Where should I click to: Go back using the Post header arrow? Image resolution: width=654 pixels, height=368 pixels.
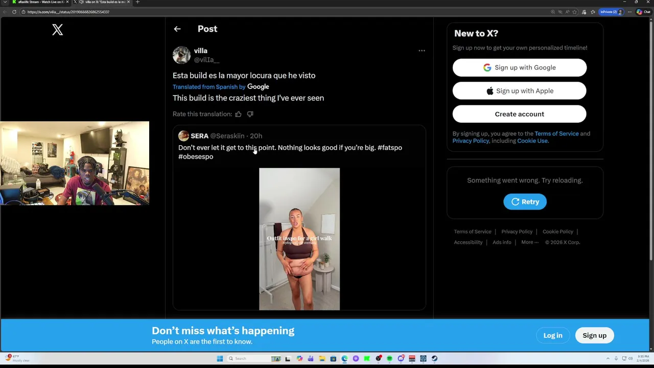[x=177, y=29]
